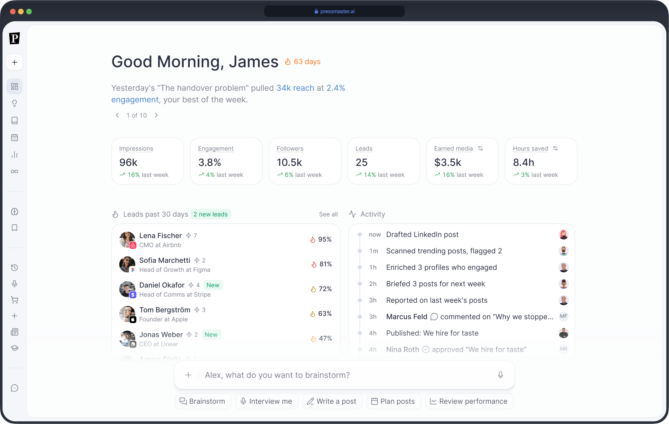Click the plus attach icon in prompt box

[x=189, y=375]
